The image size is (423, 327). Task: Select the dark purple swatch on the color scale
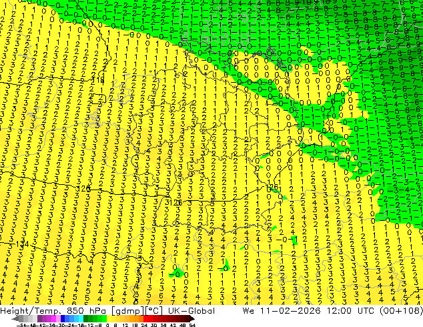(39, 318)
